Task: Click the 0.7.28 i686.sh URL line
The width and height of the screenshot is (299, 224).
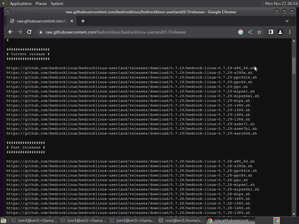Action: [128, 199]
